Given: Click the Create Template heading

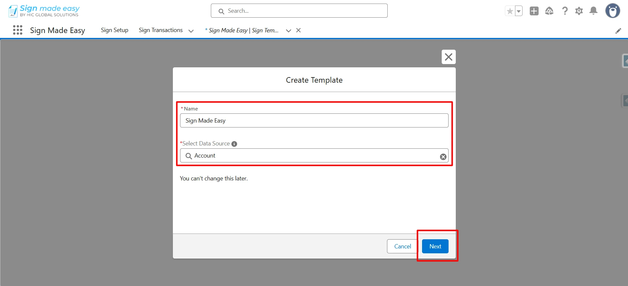Looking at the screenshot, I should 314,80.
